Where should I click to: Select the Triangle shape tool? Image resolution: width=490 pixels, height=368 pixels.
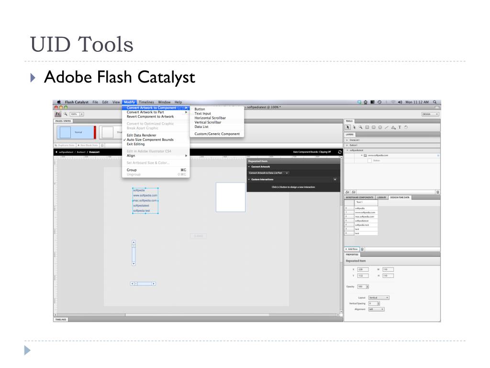coord(393,127)
